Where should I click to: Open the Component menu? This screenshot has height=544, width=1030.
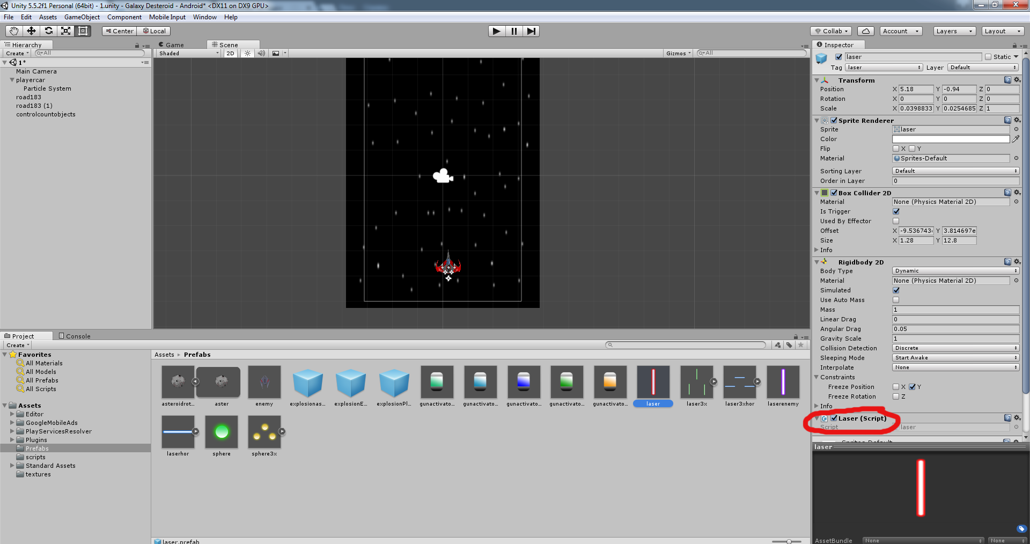[124, 17]
